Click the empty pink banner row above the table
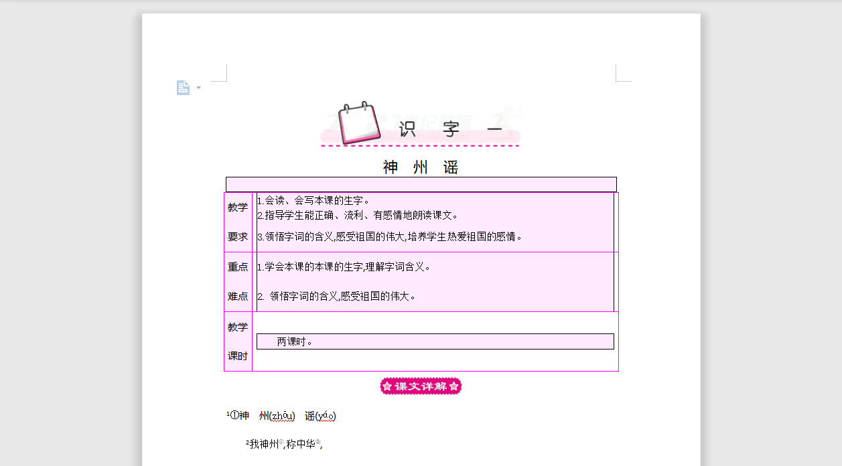Image resolution: width=842 pixels, height=466 pixels. coord(420,183)
